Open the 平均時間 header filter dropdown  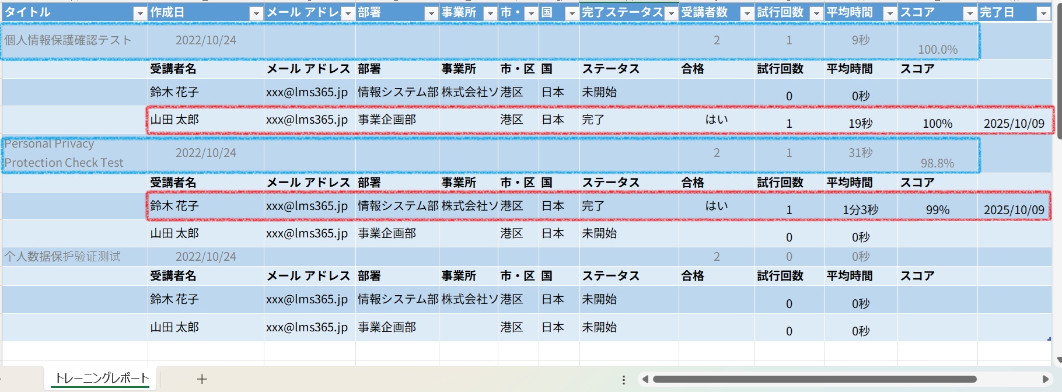coord(890,14)
